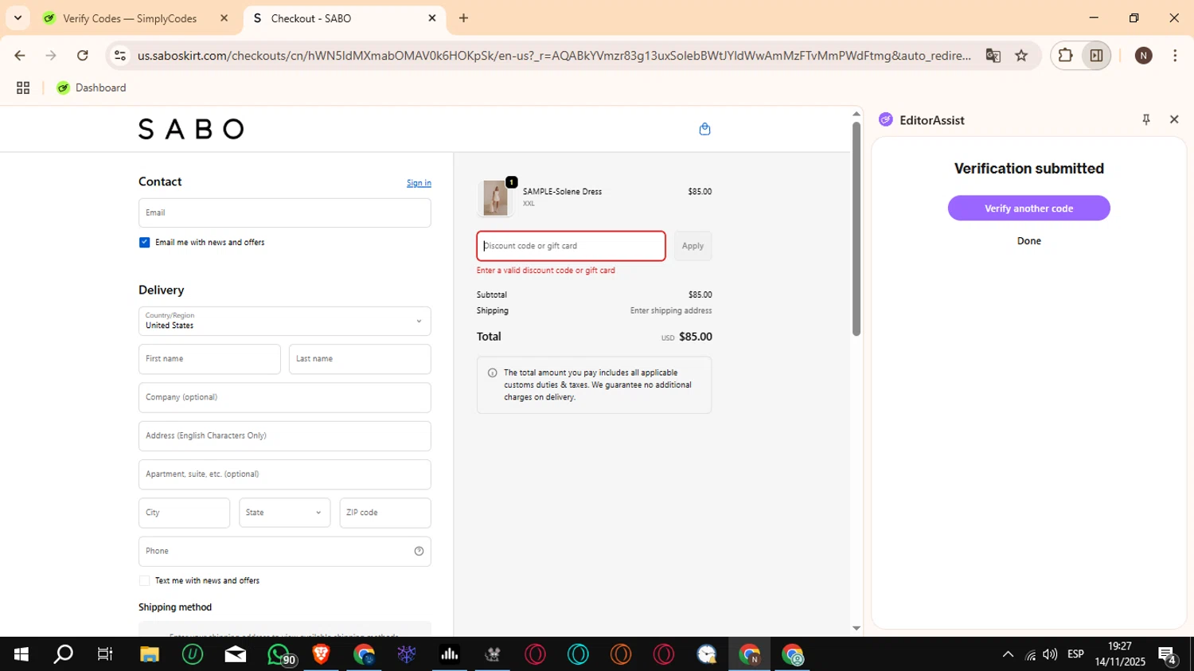The image size is (1194, 671).
Task: Focus the Company (optional) field
Action: [x=285, y=397]
